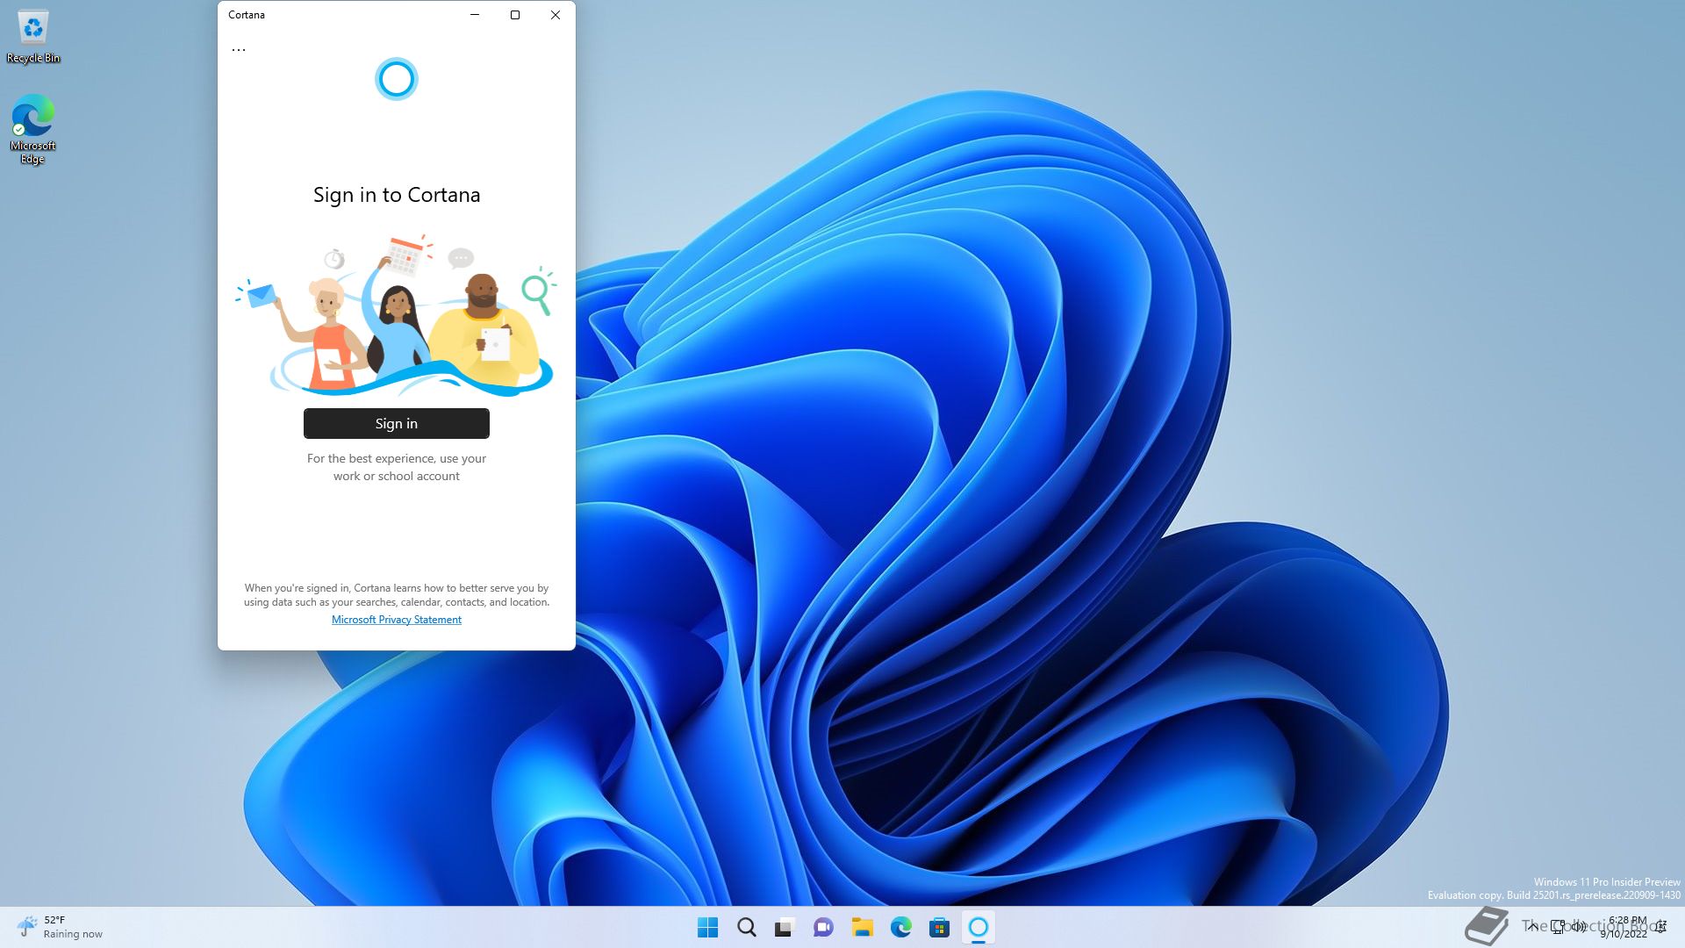Click the taskbar Search magnifier
1685x948 pixels.
coord(746,927)
